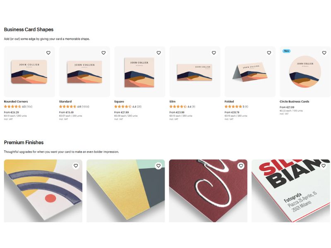Open Rounded Corners product link
This screenshot has width=331, height=248.
[16, 101]
